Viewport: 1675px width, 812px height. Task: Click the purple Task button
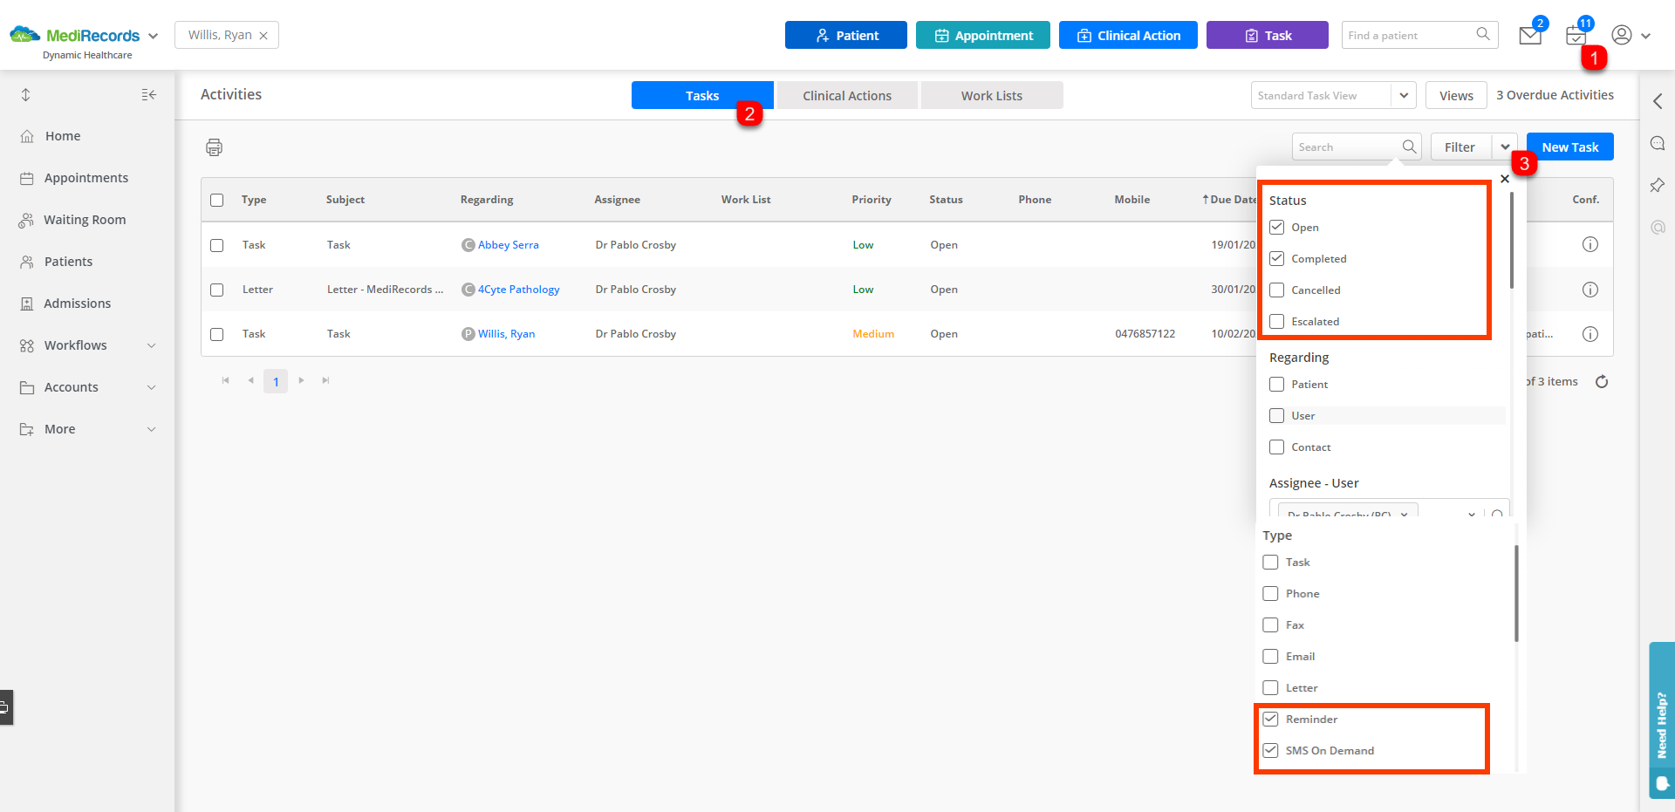1268,35
